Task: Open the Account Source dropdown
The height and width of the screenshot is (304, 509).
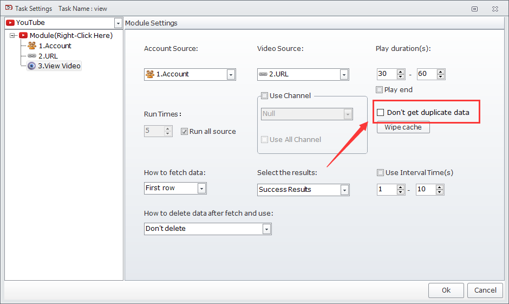Action: [x=231, y=74]
